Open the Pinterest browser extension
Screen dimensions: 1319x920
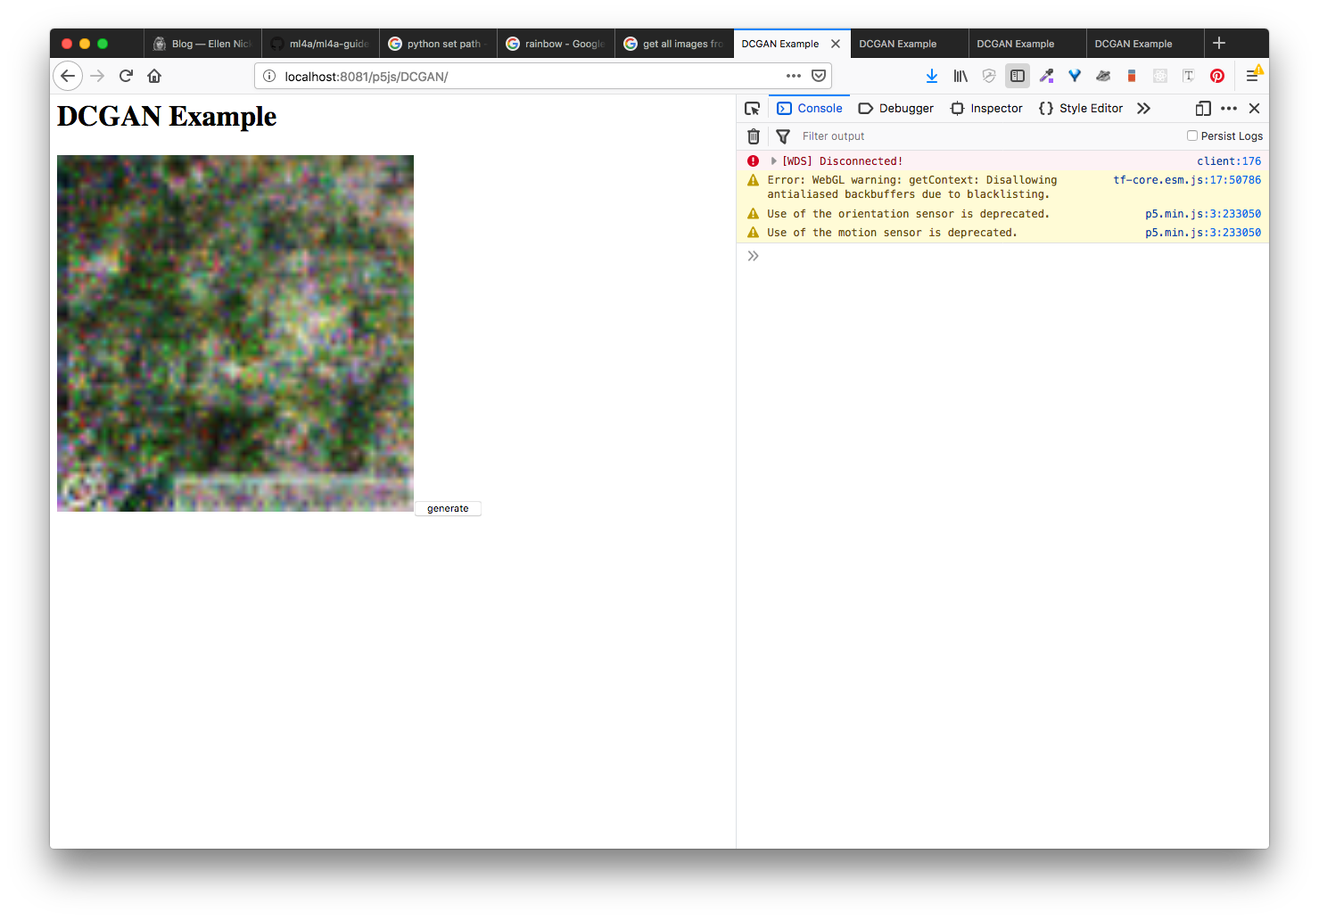pyautogui.click(x=1217, y=76)
